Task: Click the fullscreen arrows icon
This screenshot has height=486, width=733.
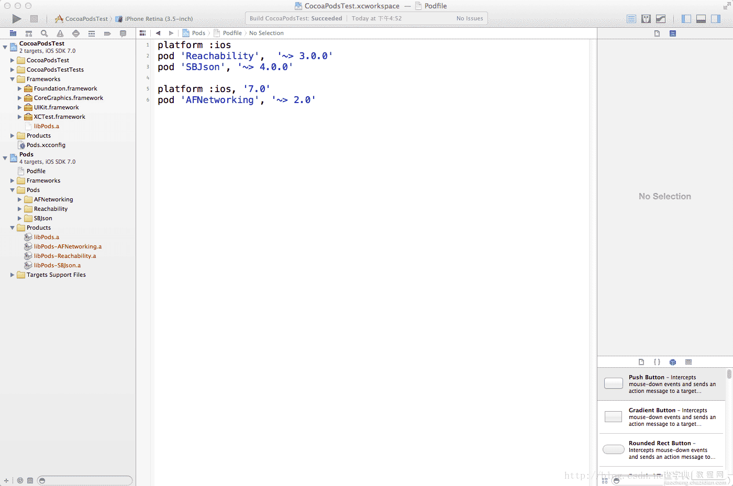Action: pyautogui.click(x=727, y=6)
